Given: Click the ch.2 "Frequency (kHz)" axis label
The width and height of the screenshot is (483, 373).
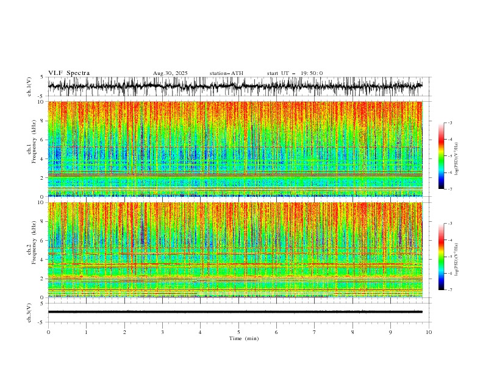Looking at the screenshot, I should [34, 243].
